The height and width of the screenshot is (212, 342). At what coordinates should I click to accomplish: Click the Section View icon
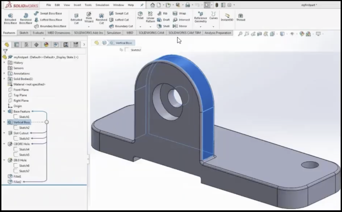point(259,34)
